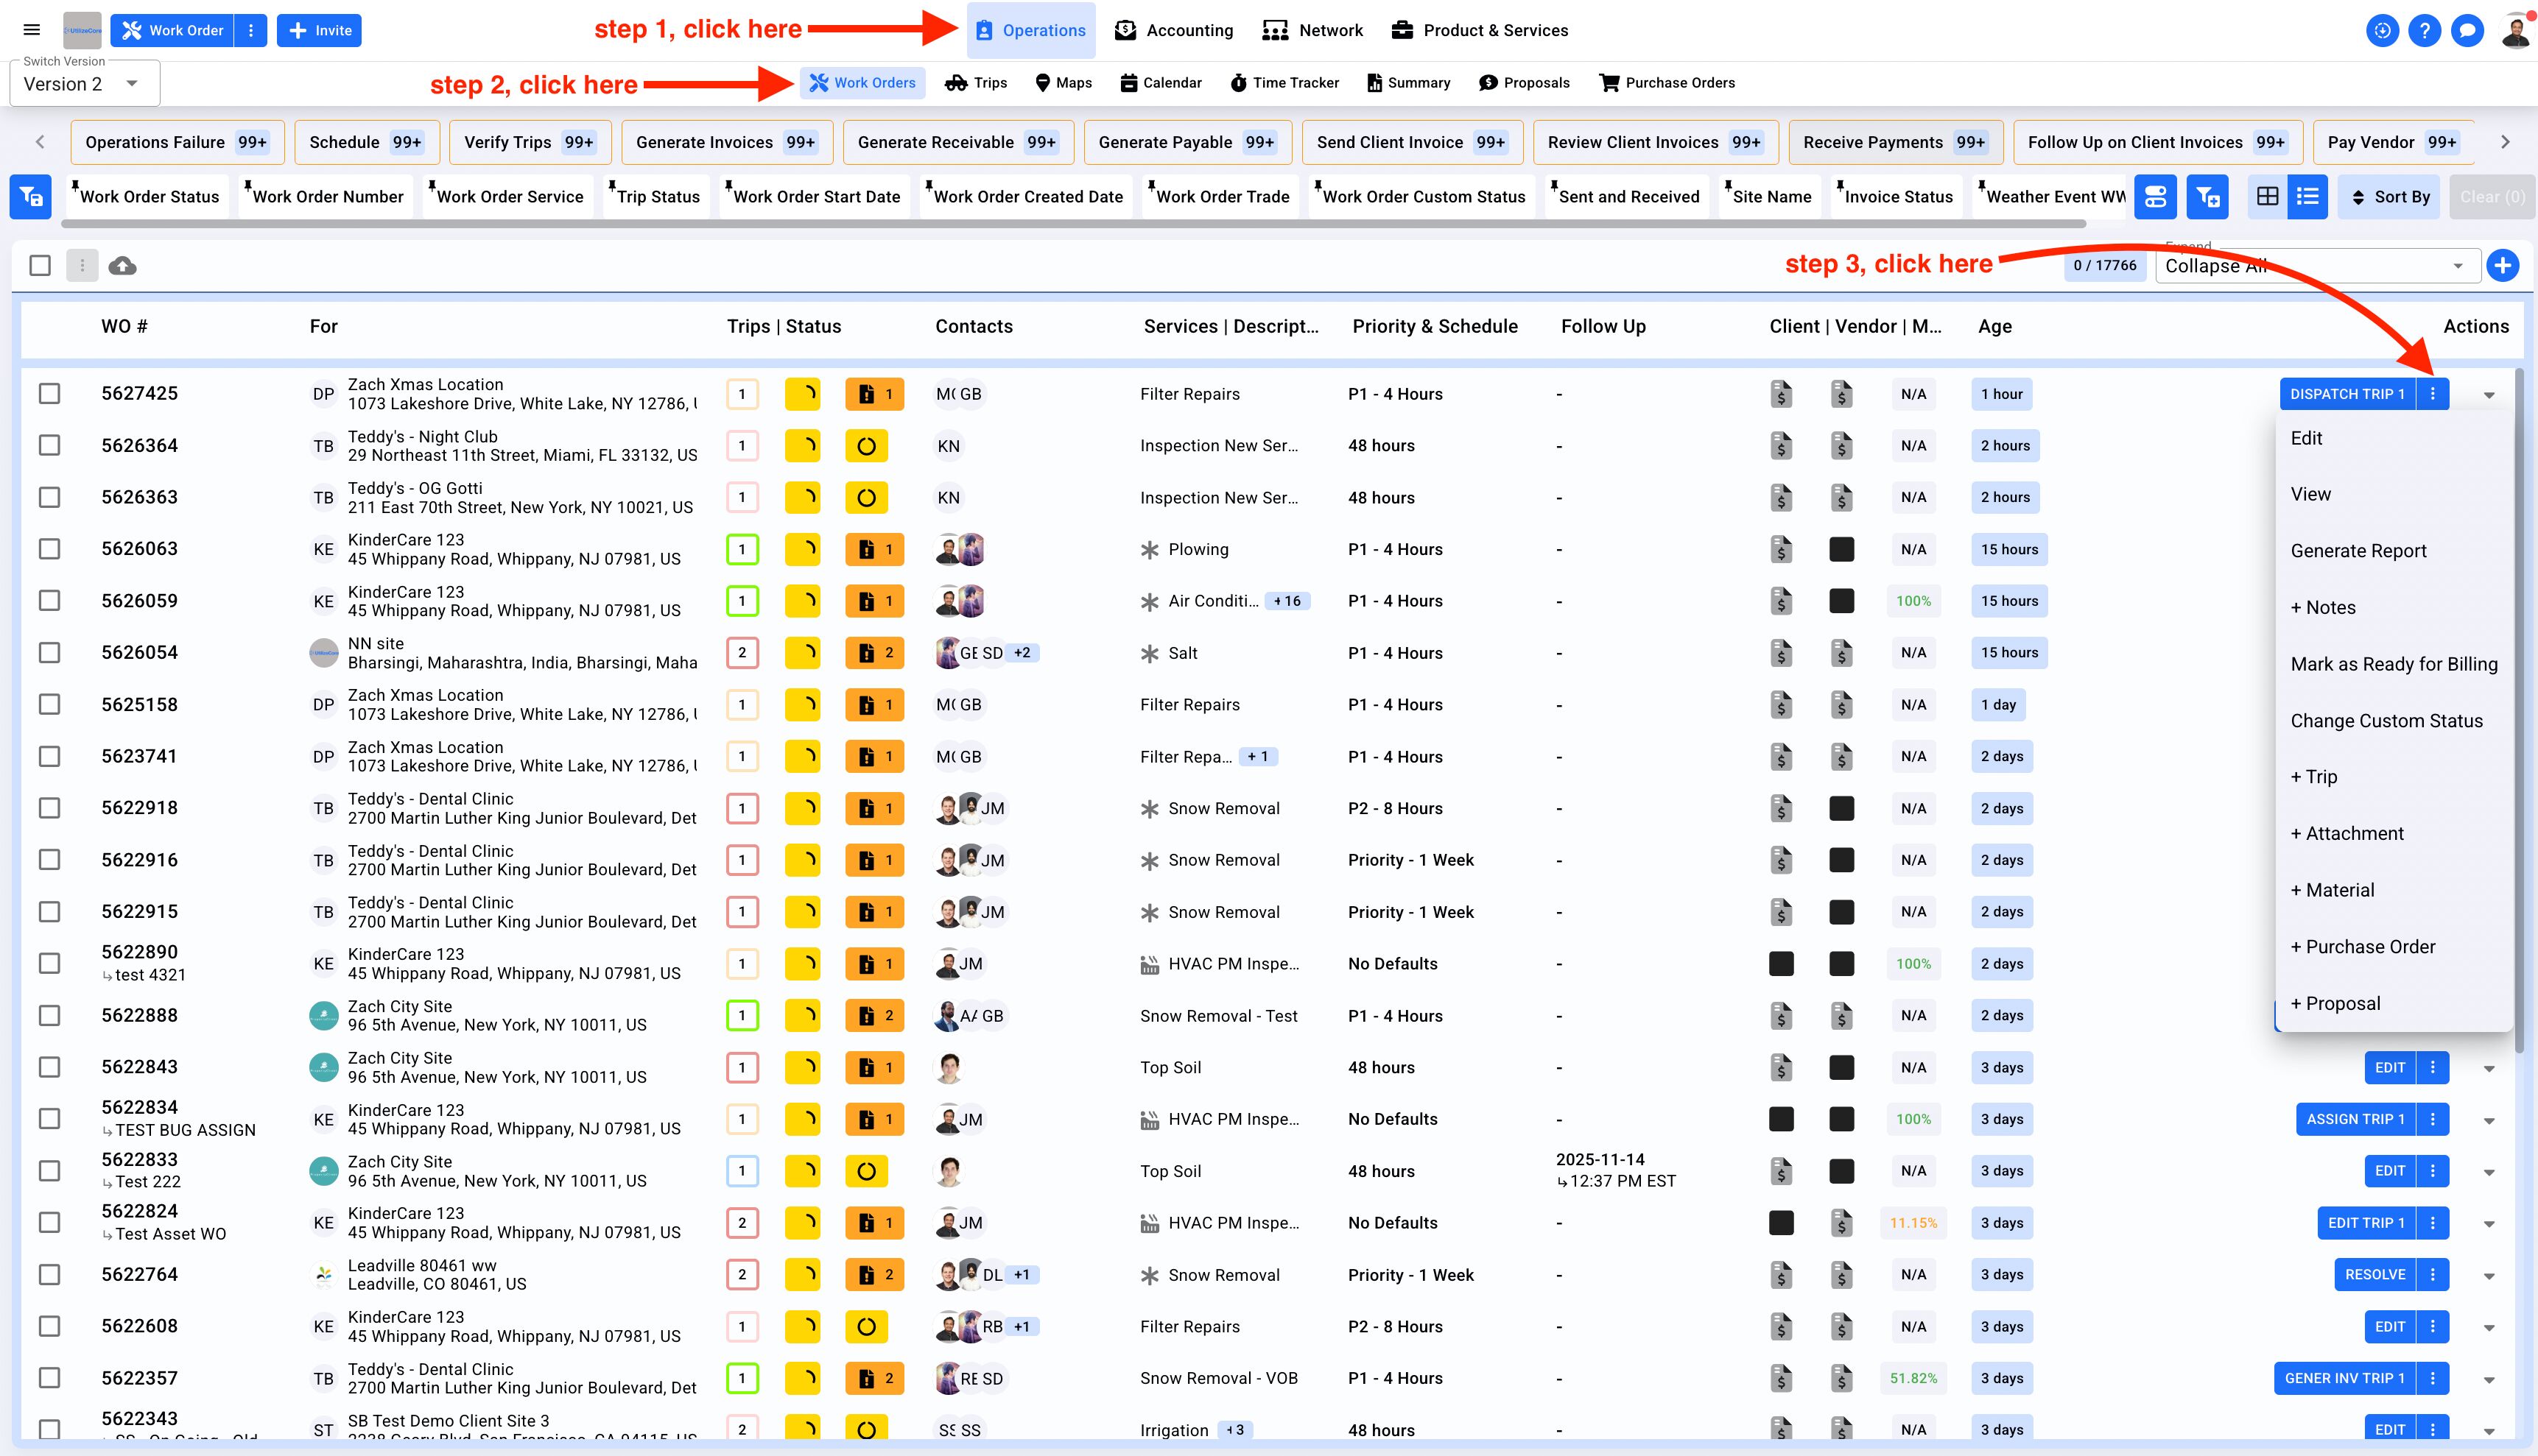
Task: Click the blue help question mark icon
Action: pos(2424,30)
